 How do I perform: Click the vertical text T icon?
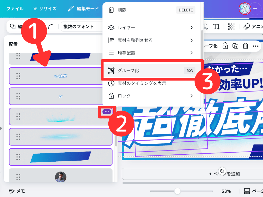[216, 26]
